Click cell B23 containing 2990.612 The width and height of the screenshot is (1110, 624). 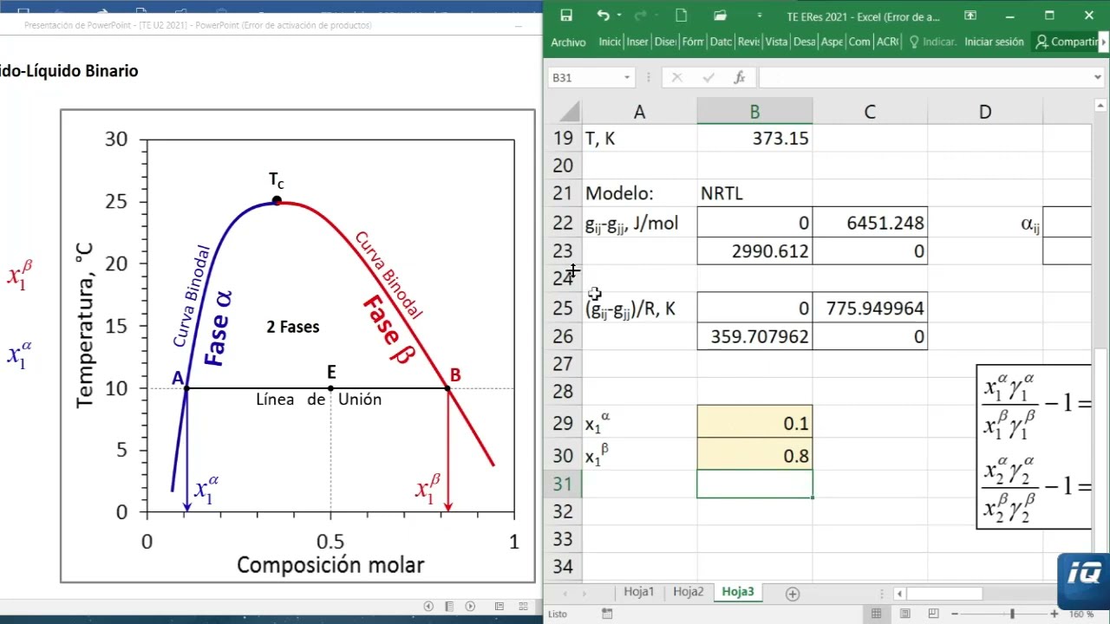[754, 251]
